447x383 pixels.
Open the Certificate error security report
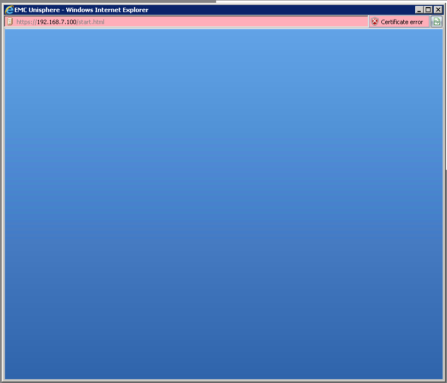[x=399, y=22]
